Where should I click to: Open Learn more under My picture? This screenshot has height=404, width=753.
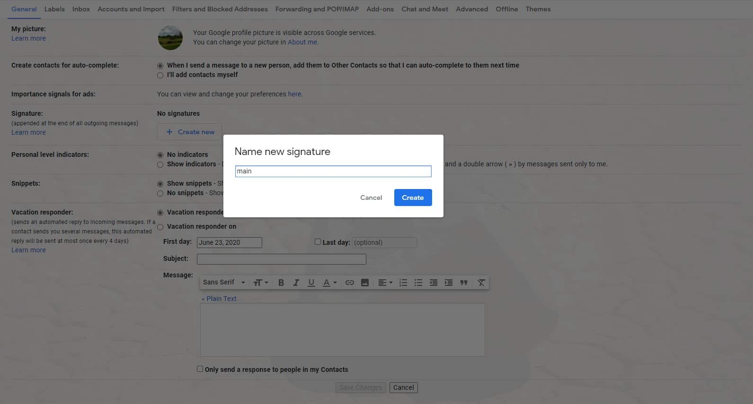click(28, 38)
